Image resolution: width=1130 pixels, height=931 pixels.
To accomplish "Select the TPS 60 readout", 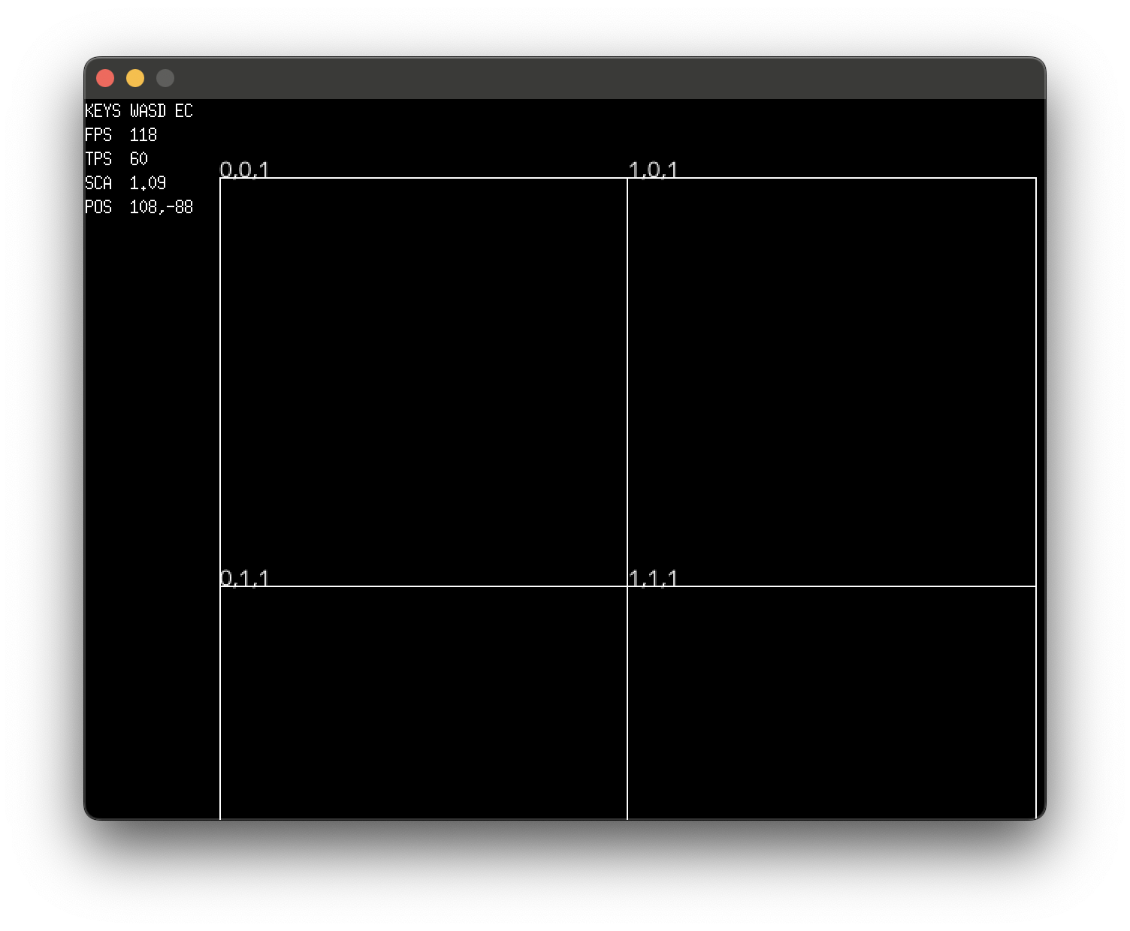I will [116, 159].
